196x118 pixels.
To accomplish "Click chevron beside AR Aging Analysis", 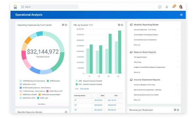I will [178, 57].
